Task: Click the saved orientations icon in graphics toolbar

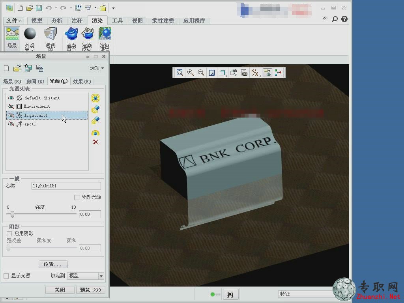Action: pyautogui.click(x=234, y=73)
